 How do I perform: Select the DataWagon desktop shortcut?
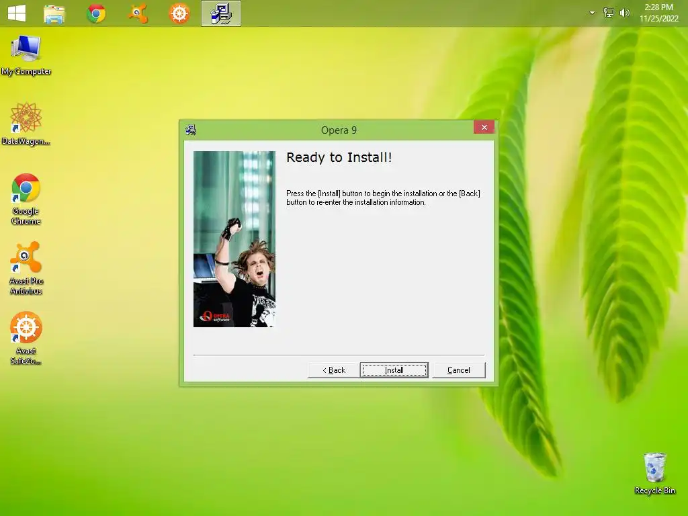pos(26,124)
